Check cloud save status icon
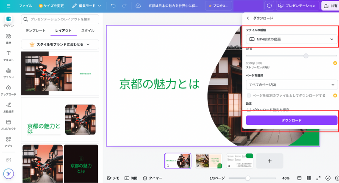Image resolution: width=339 pixels, height=183 pixels. 138,6
